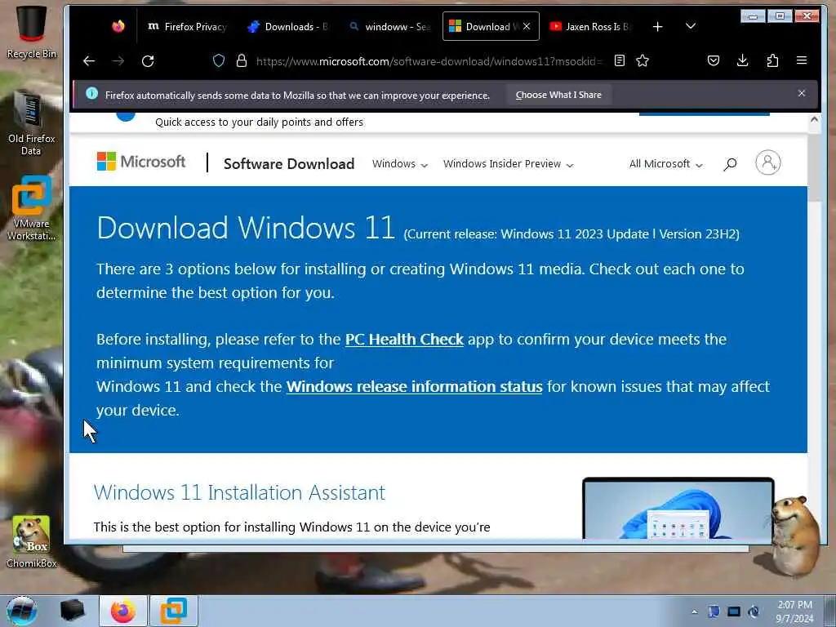Click the info icon in notification bar

pyautogui.click(x=91, y=93)
